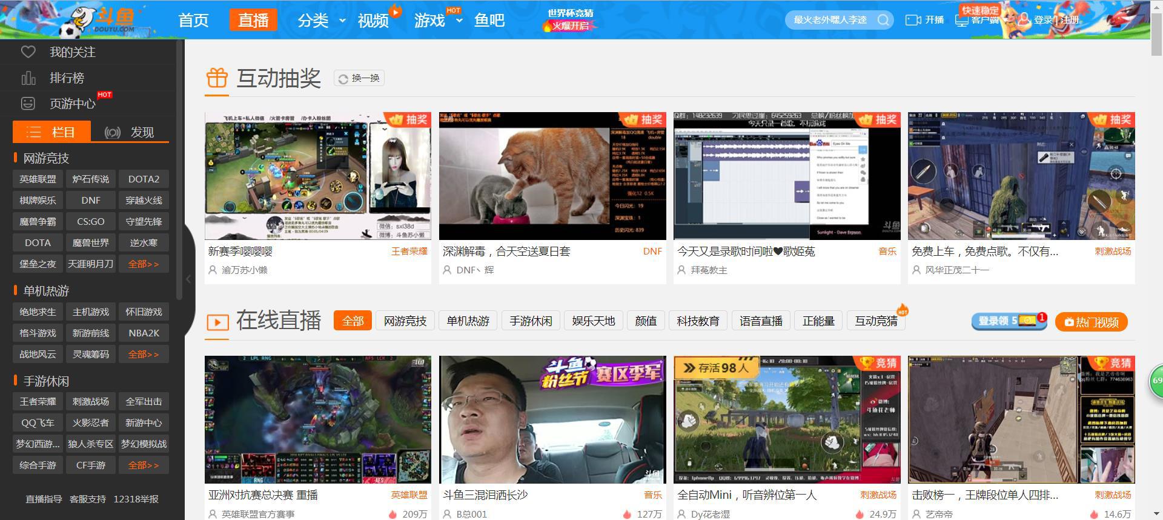Open the orange cat DNF stream thumbnail
This screenshot has width=1163, height=520.
pos(552,176)
